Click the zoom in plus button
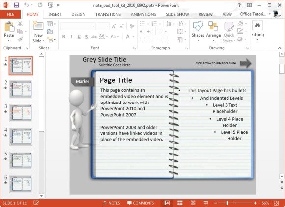The height and width of the screenshot is (207, 285). (x=256, y=203)
